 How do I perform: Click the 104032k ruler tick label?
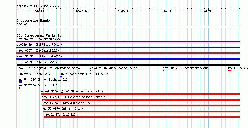(x=39, y=11)
